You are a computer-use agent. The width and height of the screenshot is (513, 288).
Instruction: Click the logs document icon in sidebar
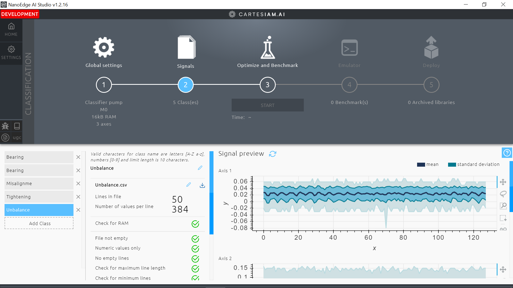5,138
